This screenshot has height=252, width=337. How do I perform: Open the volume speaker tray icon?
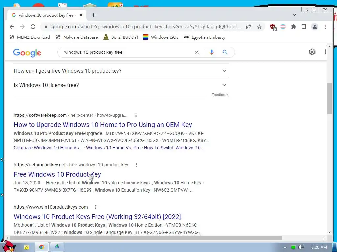301,247
